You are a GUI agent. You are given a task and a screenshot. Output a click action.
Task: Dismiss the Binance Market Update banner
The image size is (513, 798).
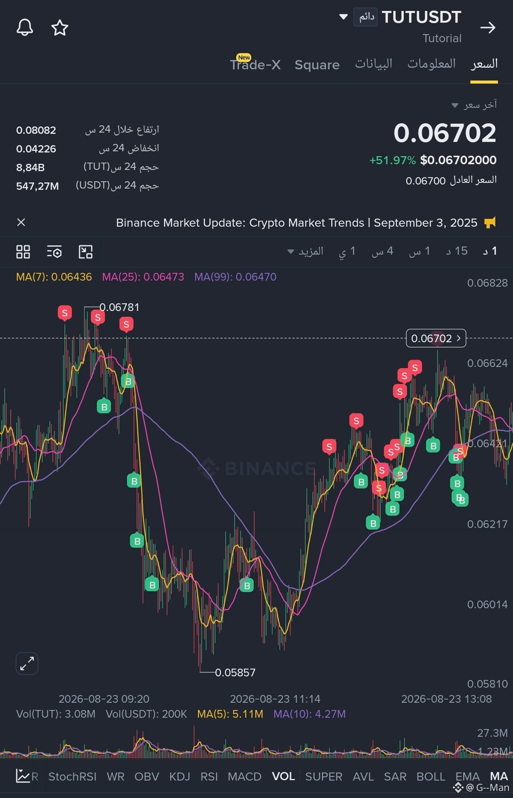[21, 222]
